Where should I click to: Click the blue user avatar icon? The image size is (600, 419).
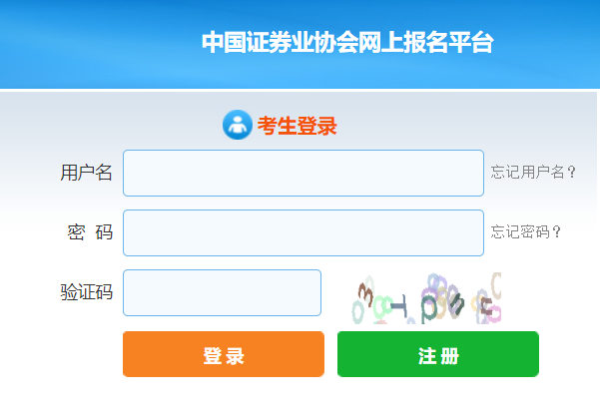click(237, 125)
